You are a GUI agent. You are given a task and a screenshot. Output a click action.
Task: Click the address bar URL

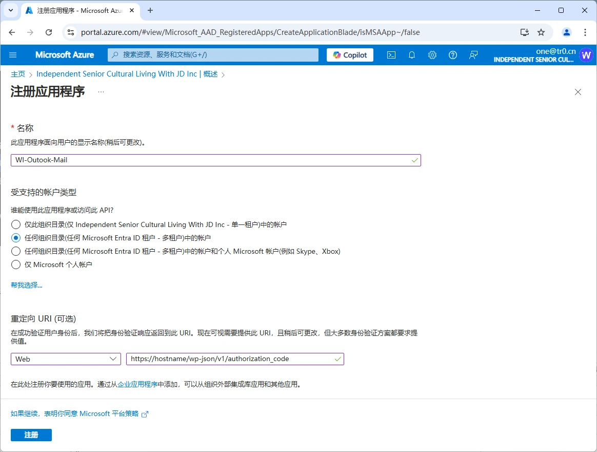[x=250, y=32]
